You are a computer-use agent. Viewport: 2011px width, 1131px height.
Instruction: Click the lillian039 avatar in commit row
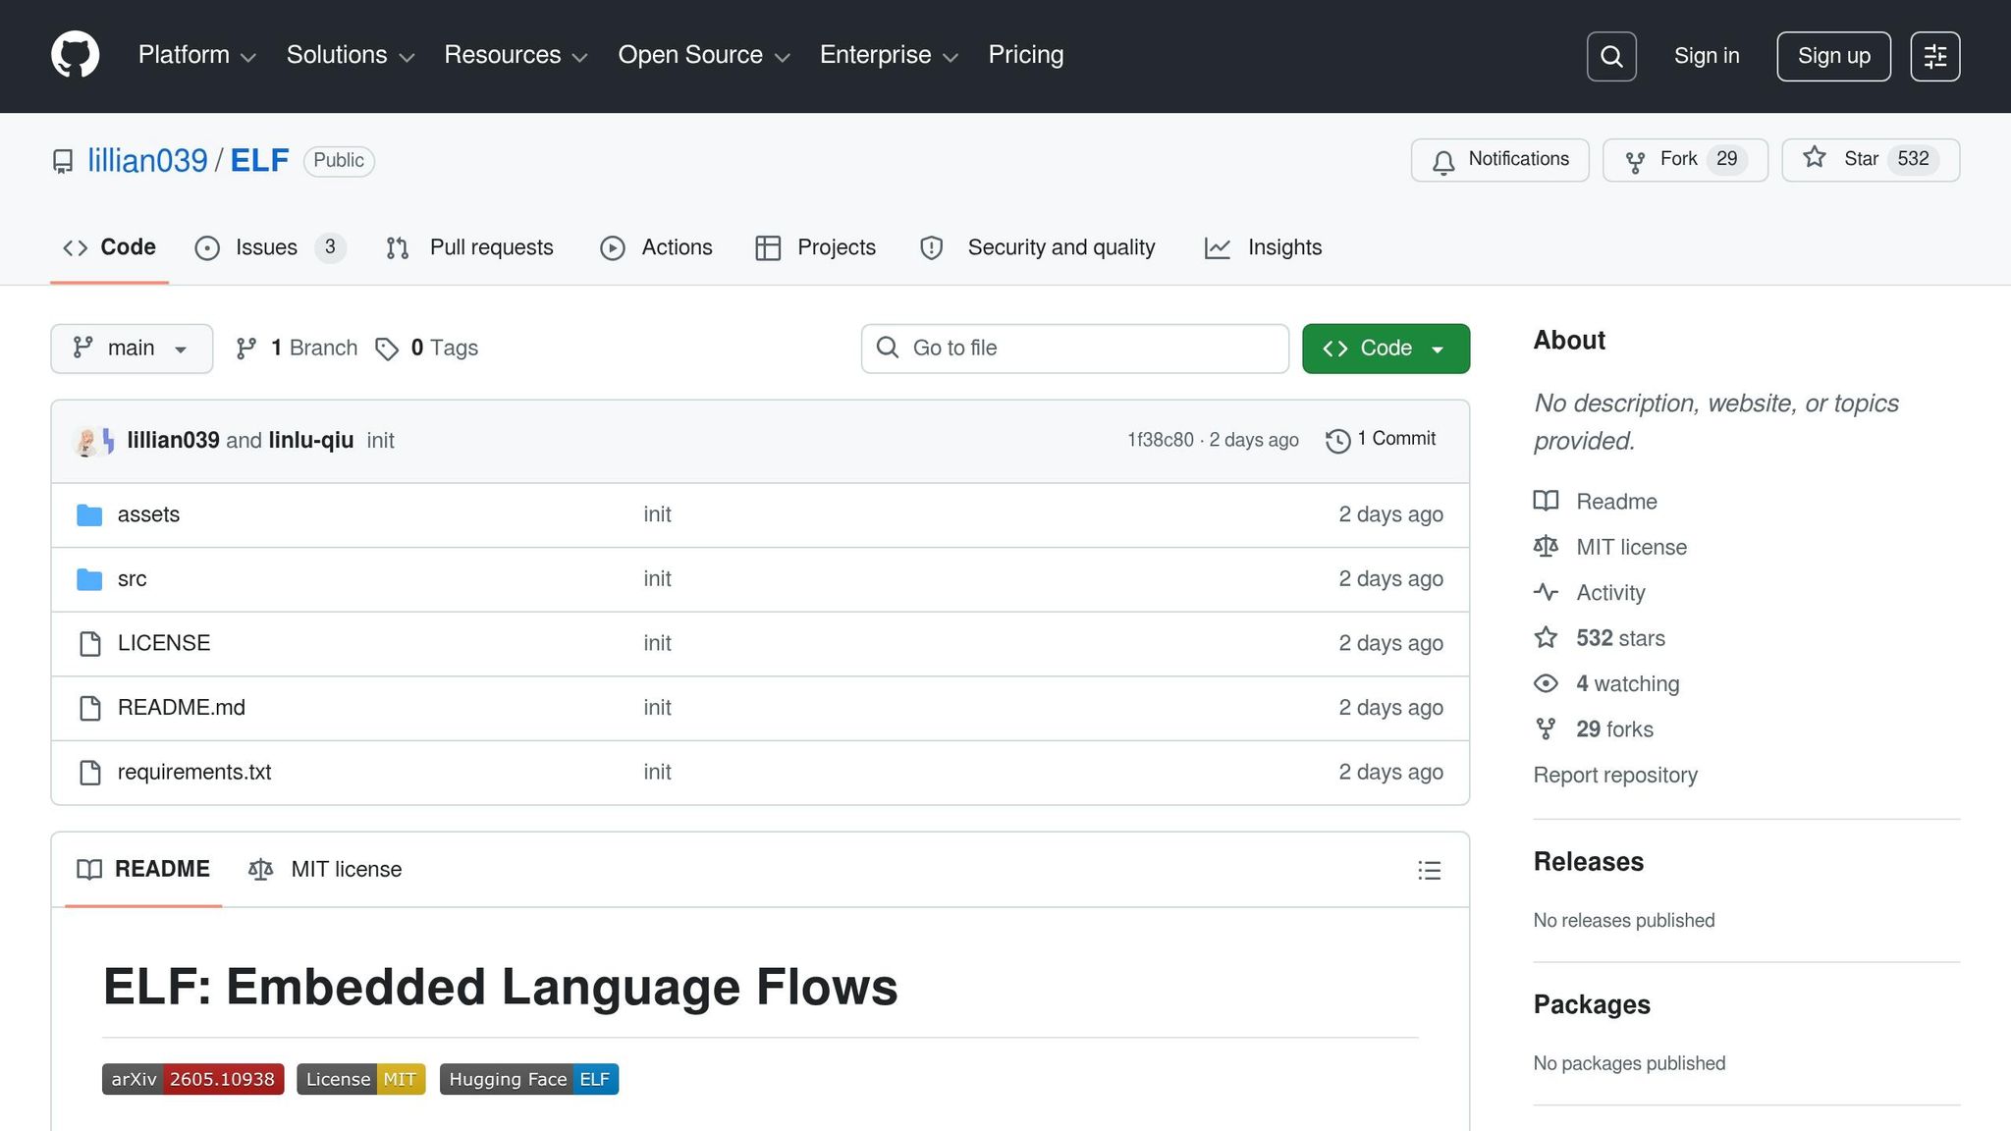86,441
